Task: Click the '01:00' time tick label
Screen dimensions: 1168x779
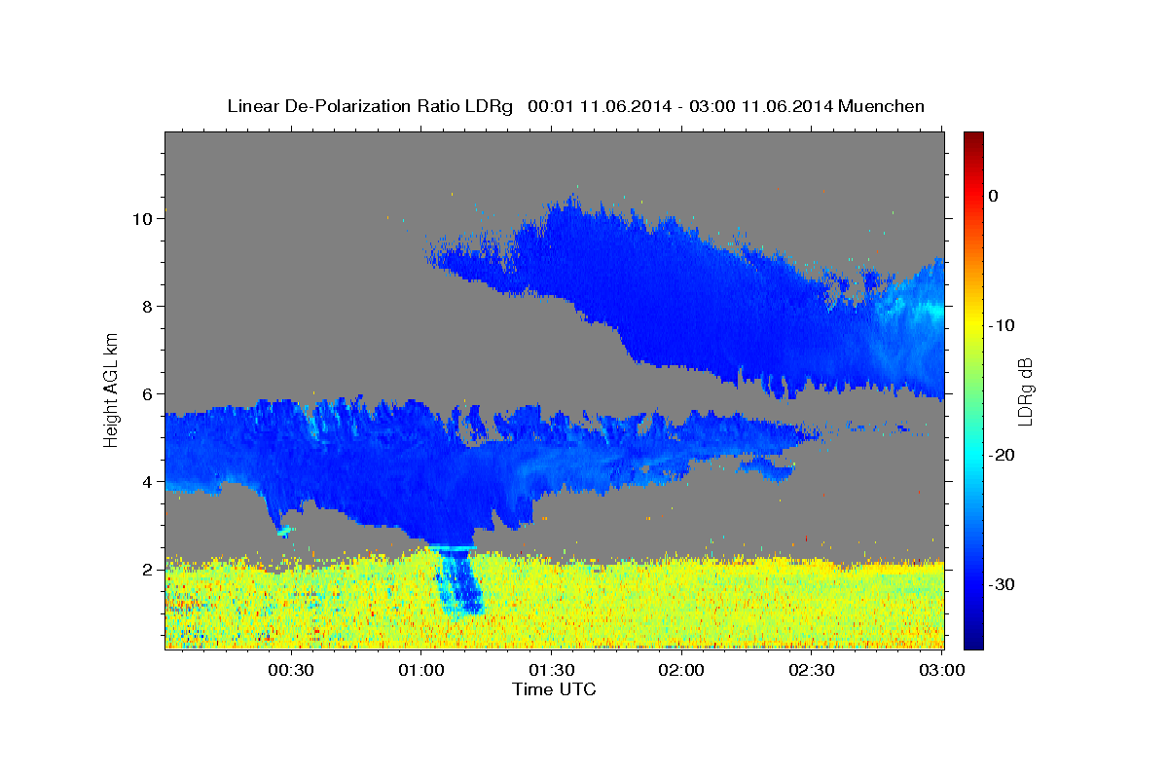Action: click(421, 671)
